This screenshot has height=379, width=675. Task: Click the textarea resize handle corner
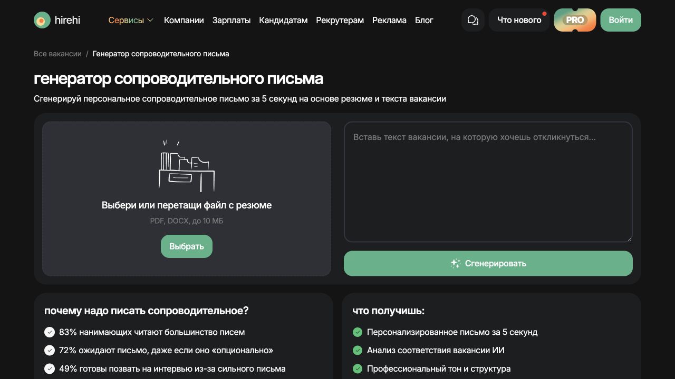[629, 238]
